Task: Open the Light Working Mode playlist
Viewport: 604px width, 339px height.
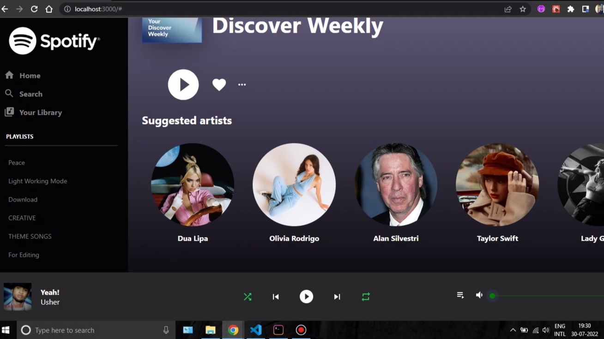Action: 37,181
